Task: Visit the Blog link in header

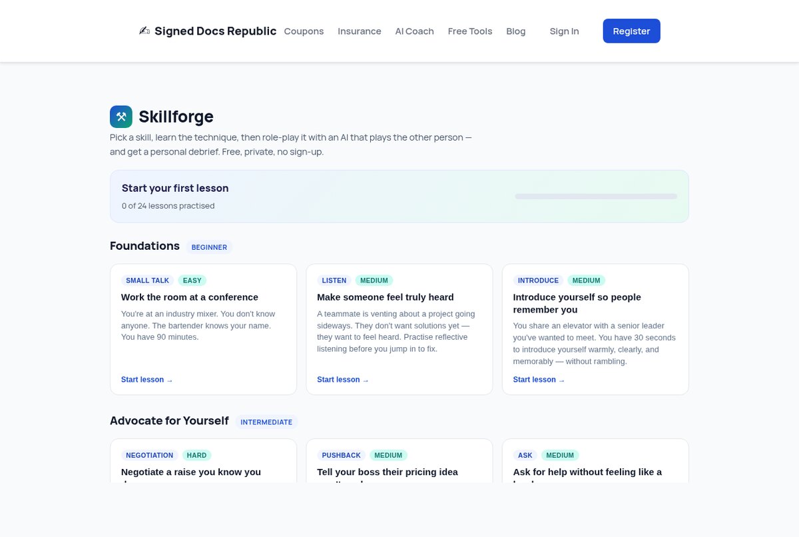Action: click(x=516, y=31)
